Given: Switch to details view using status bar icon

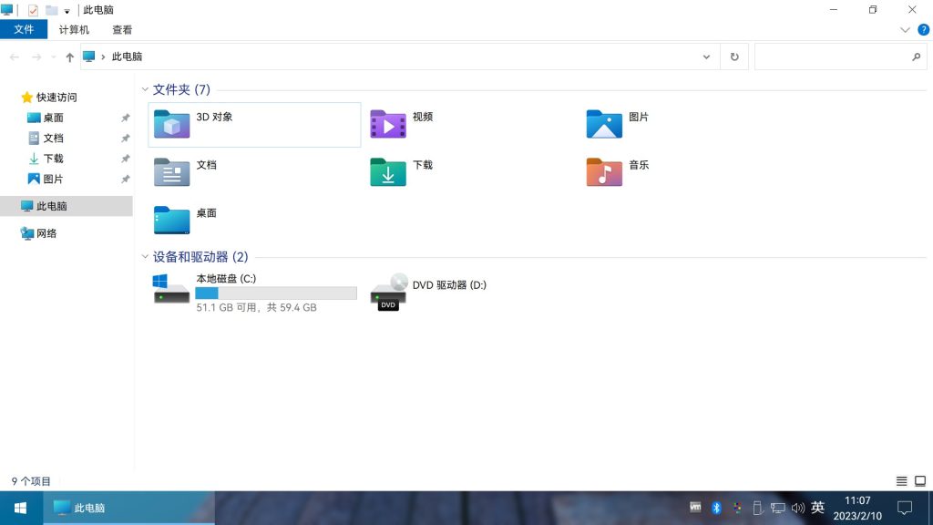Looking at the screenshot, I should click(x=901, y=481).
